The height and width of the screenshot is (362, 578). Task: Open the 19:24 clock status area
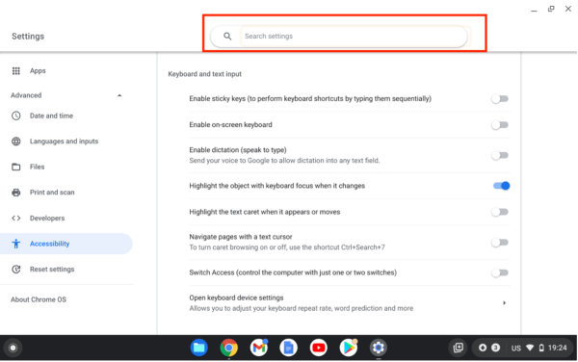tap(558, 348)
